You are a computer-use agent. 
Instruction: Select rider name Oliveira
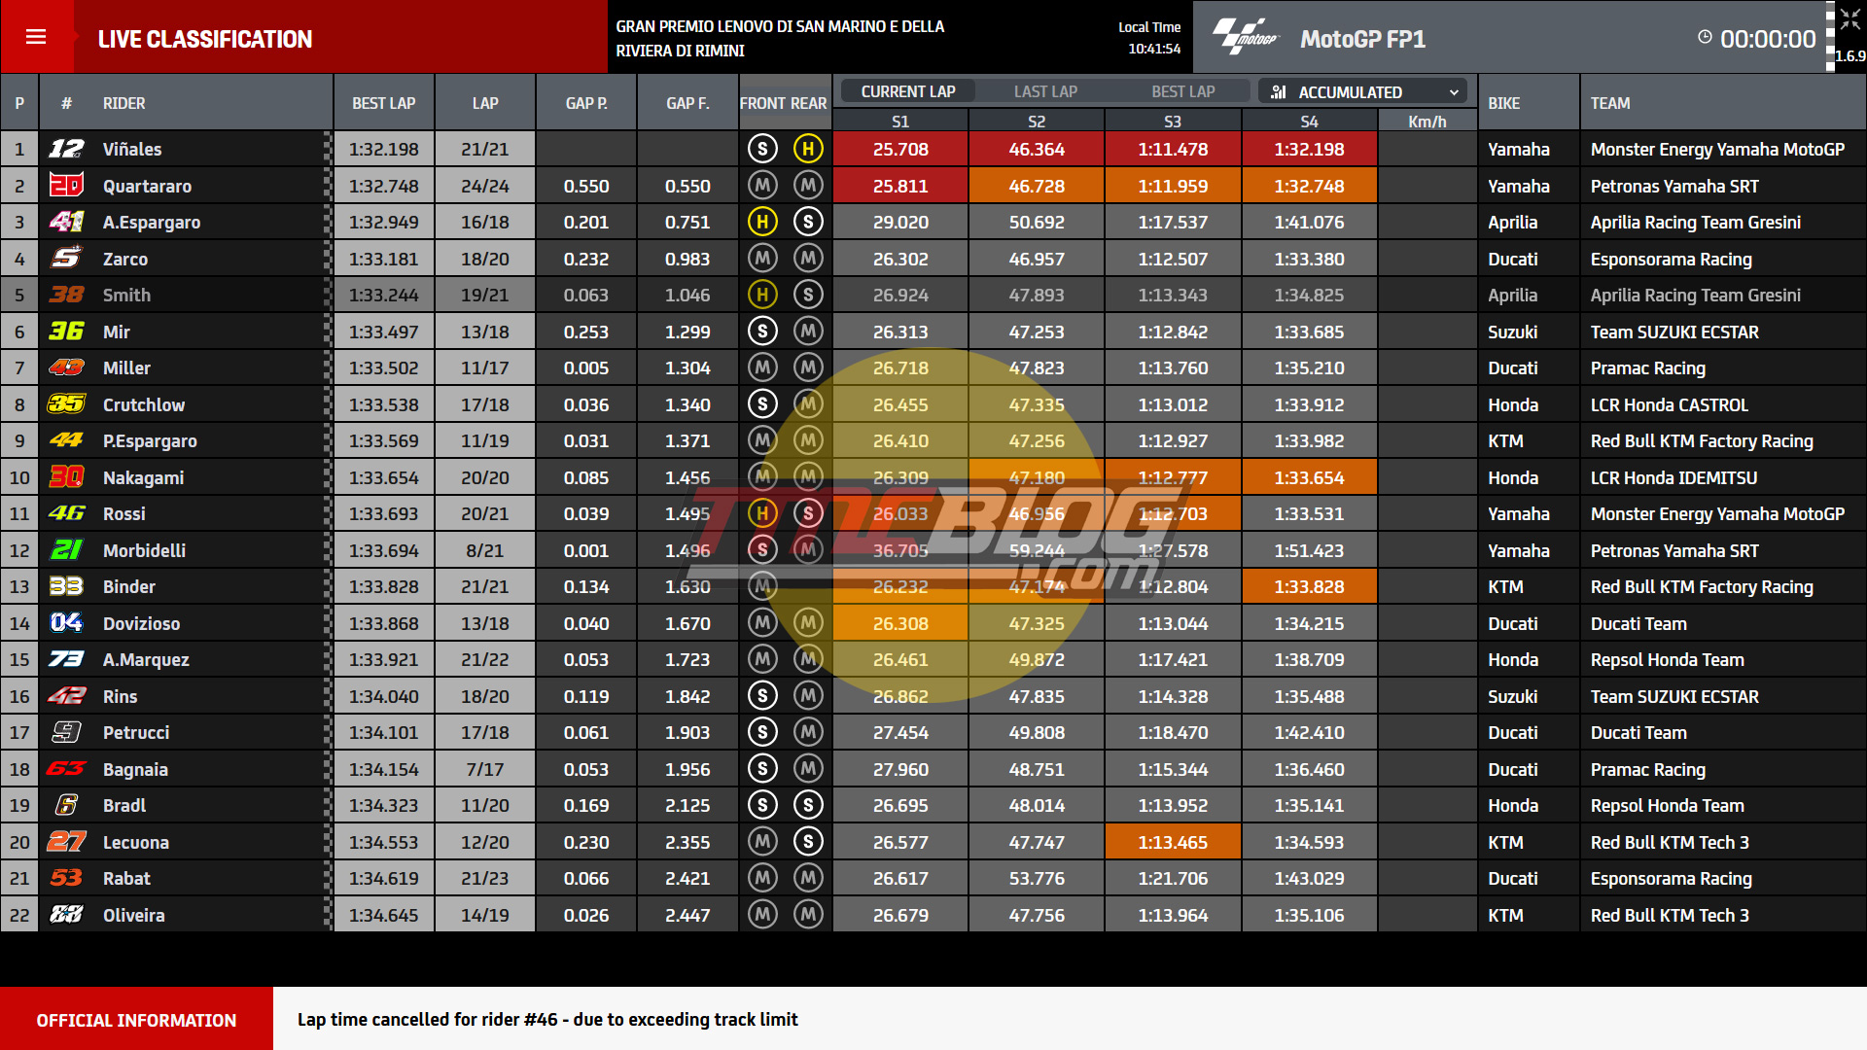coord(133,915)
